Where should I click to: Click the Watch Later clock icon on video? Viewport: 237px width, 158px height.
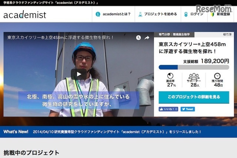[x=138, y=37]
